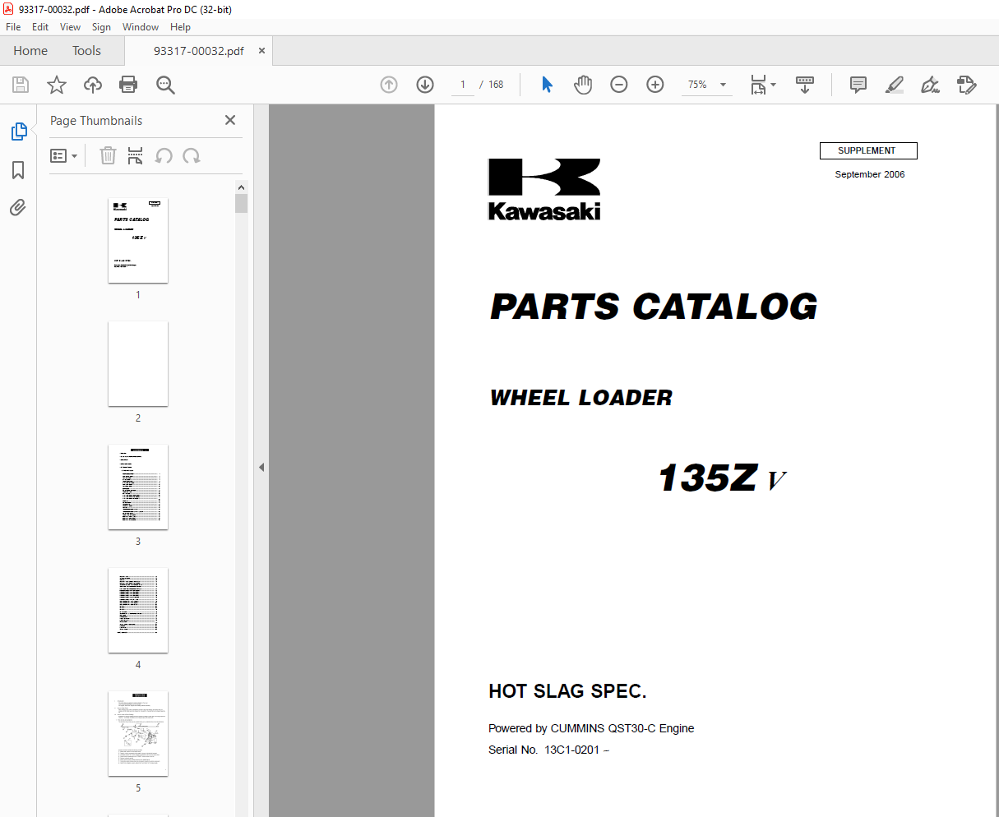
Task: Click the 135Z V model title
Action: pos(723,478)
